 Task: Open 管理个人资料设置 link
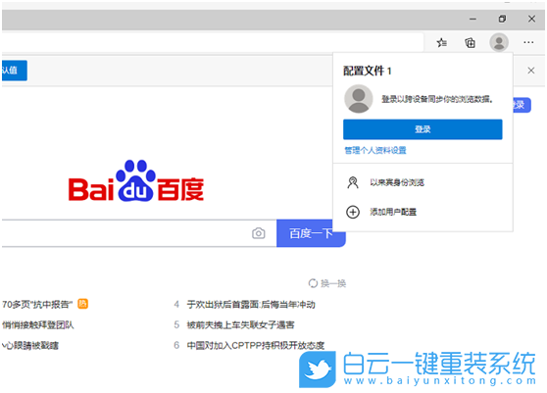click(x=375, y=150)
